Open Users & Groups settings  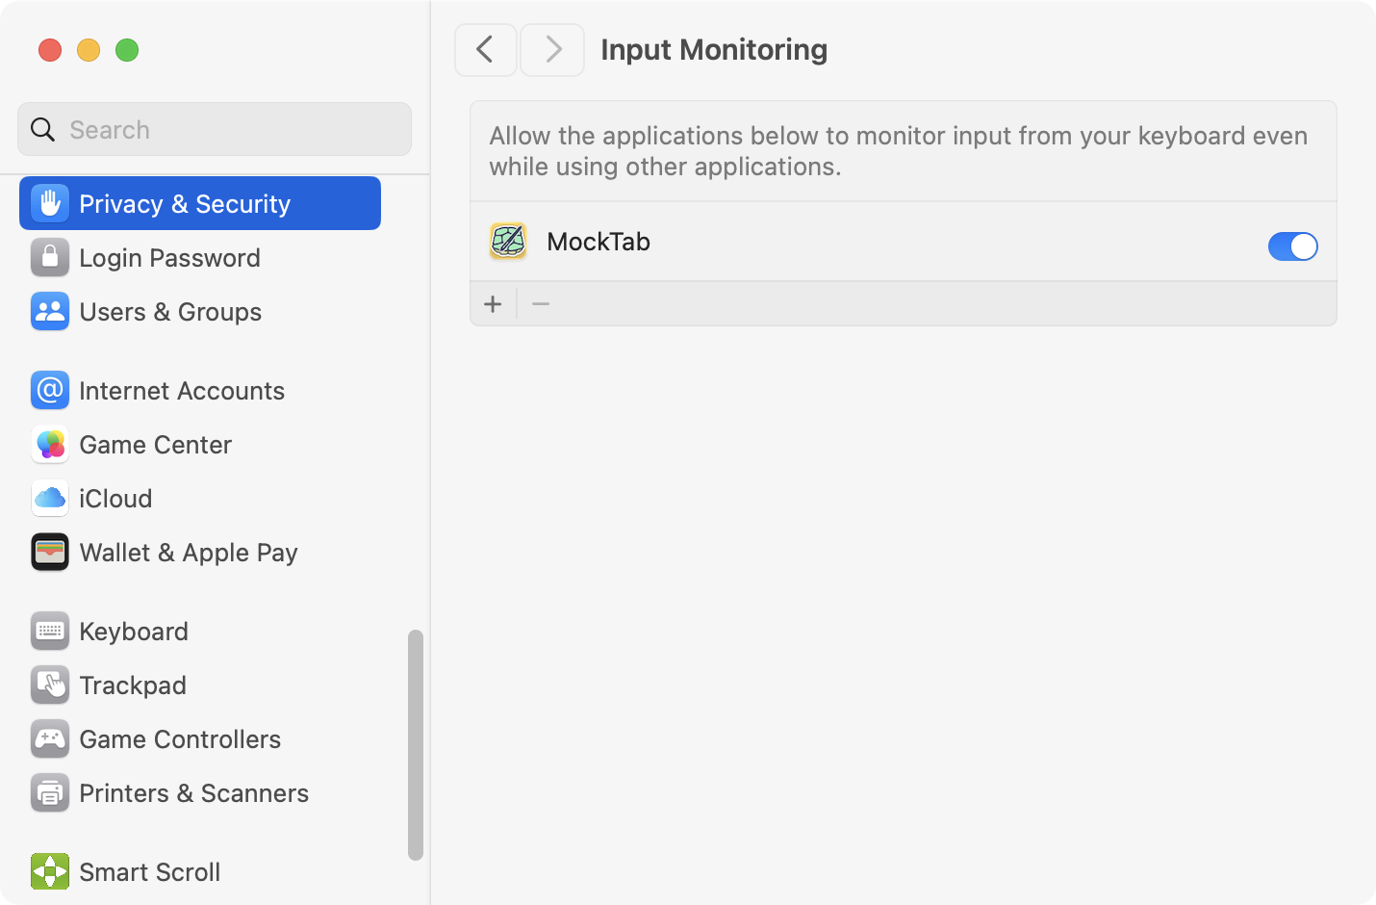click(200, 311)
